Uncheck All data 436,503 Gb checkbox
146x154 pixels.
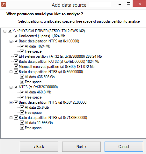click(x=22, y=77)
